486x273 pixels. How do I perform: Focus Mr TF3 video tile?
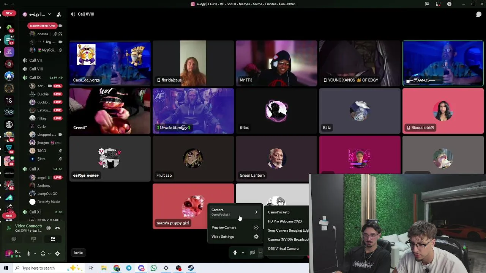pyautogui.click(x=276, y=63)
